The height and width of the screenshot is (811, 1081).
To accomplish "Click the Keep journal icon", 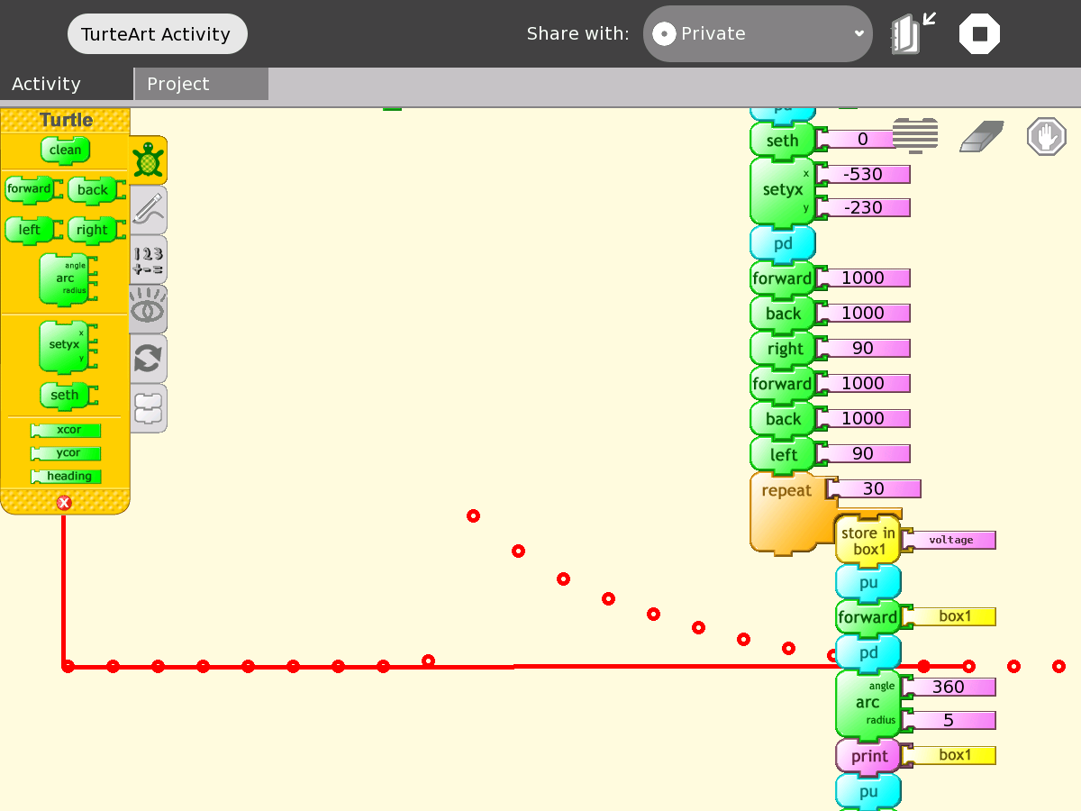I will tap(912, 34).
